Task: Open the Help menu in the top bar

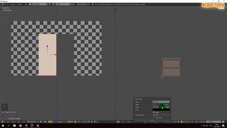Action: (x=26, y=4)
